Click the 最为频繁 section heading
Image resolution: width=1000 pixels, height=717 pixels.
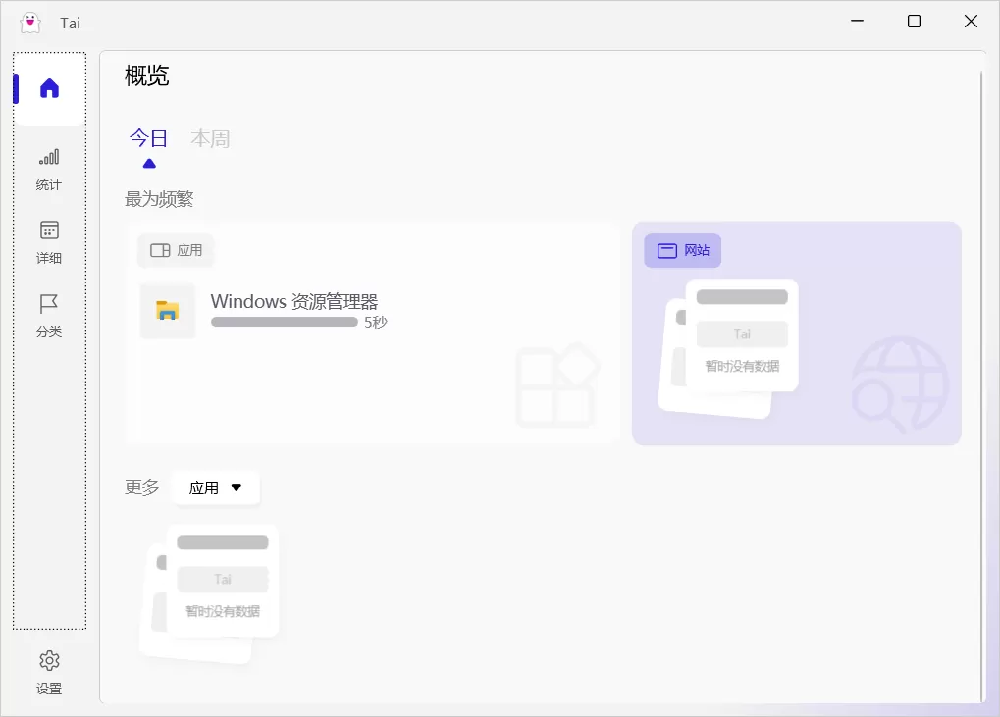point(158,199)
